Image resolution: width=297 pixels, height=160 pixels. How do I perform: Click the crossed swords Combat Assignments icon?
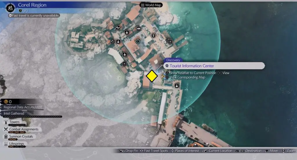6,129
